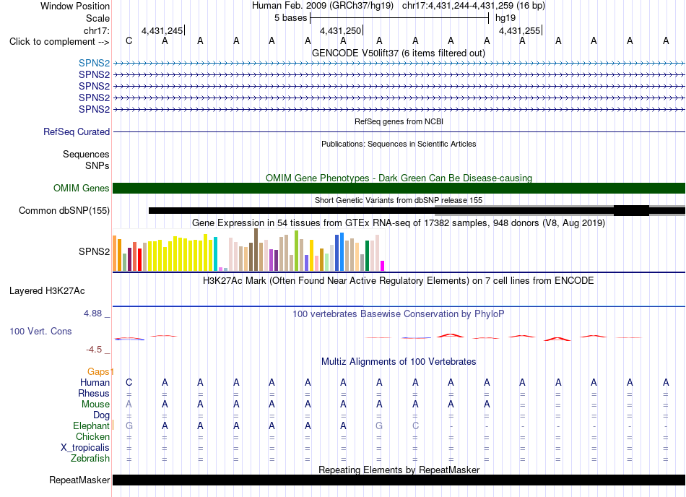This screenshot has width=686, height=497.
Task: Click the 'RefSeq Curated' track label
Action: [x=77, y=131]
